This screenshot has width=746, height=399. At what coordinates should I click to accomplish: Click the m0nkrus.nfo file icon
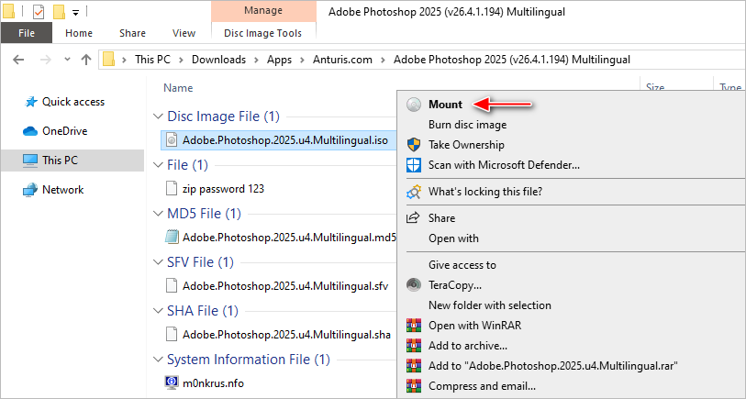[171, 382]
